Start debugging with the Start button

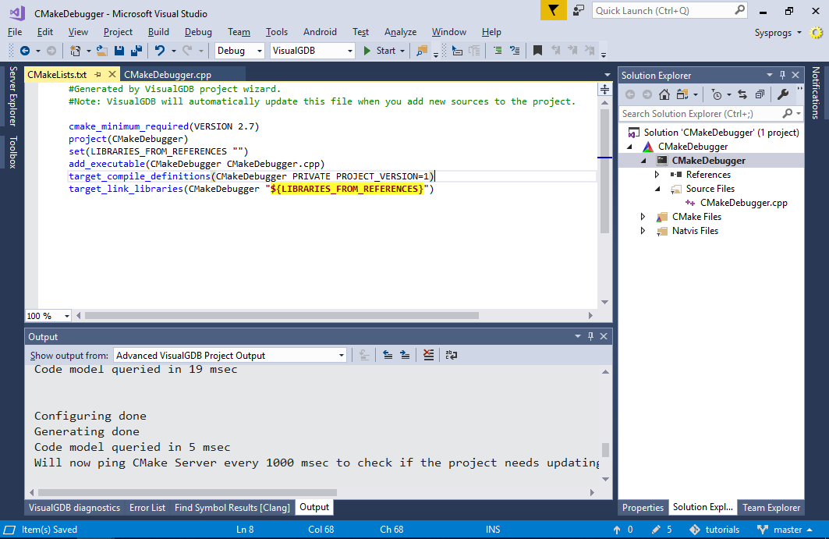[x=380, y=51]
